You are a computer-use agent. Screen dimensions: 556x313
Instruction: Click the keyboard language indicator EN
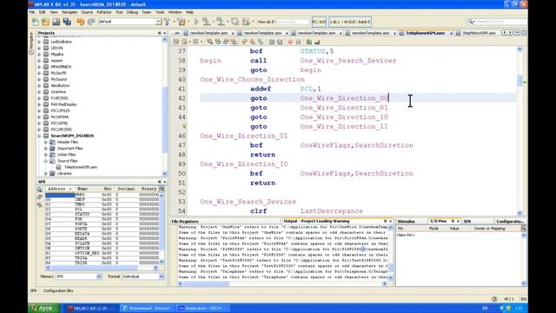pyautogui.click(x=485, y=309)
